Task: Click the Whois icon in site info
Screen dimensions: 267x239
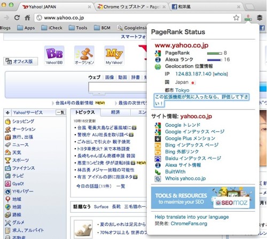Action: coord(158,179)
